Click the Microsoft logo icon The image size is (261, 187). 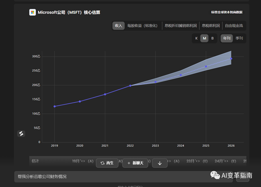point(33,12)
